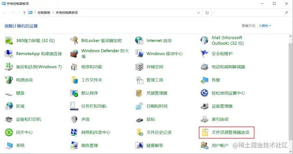Click the forward navigation arrow

coord(13,13)
